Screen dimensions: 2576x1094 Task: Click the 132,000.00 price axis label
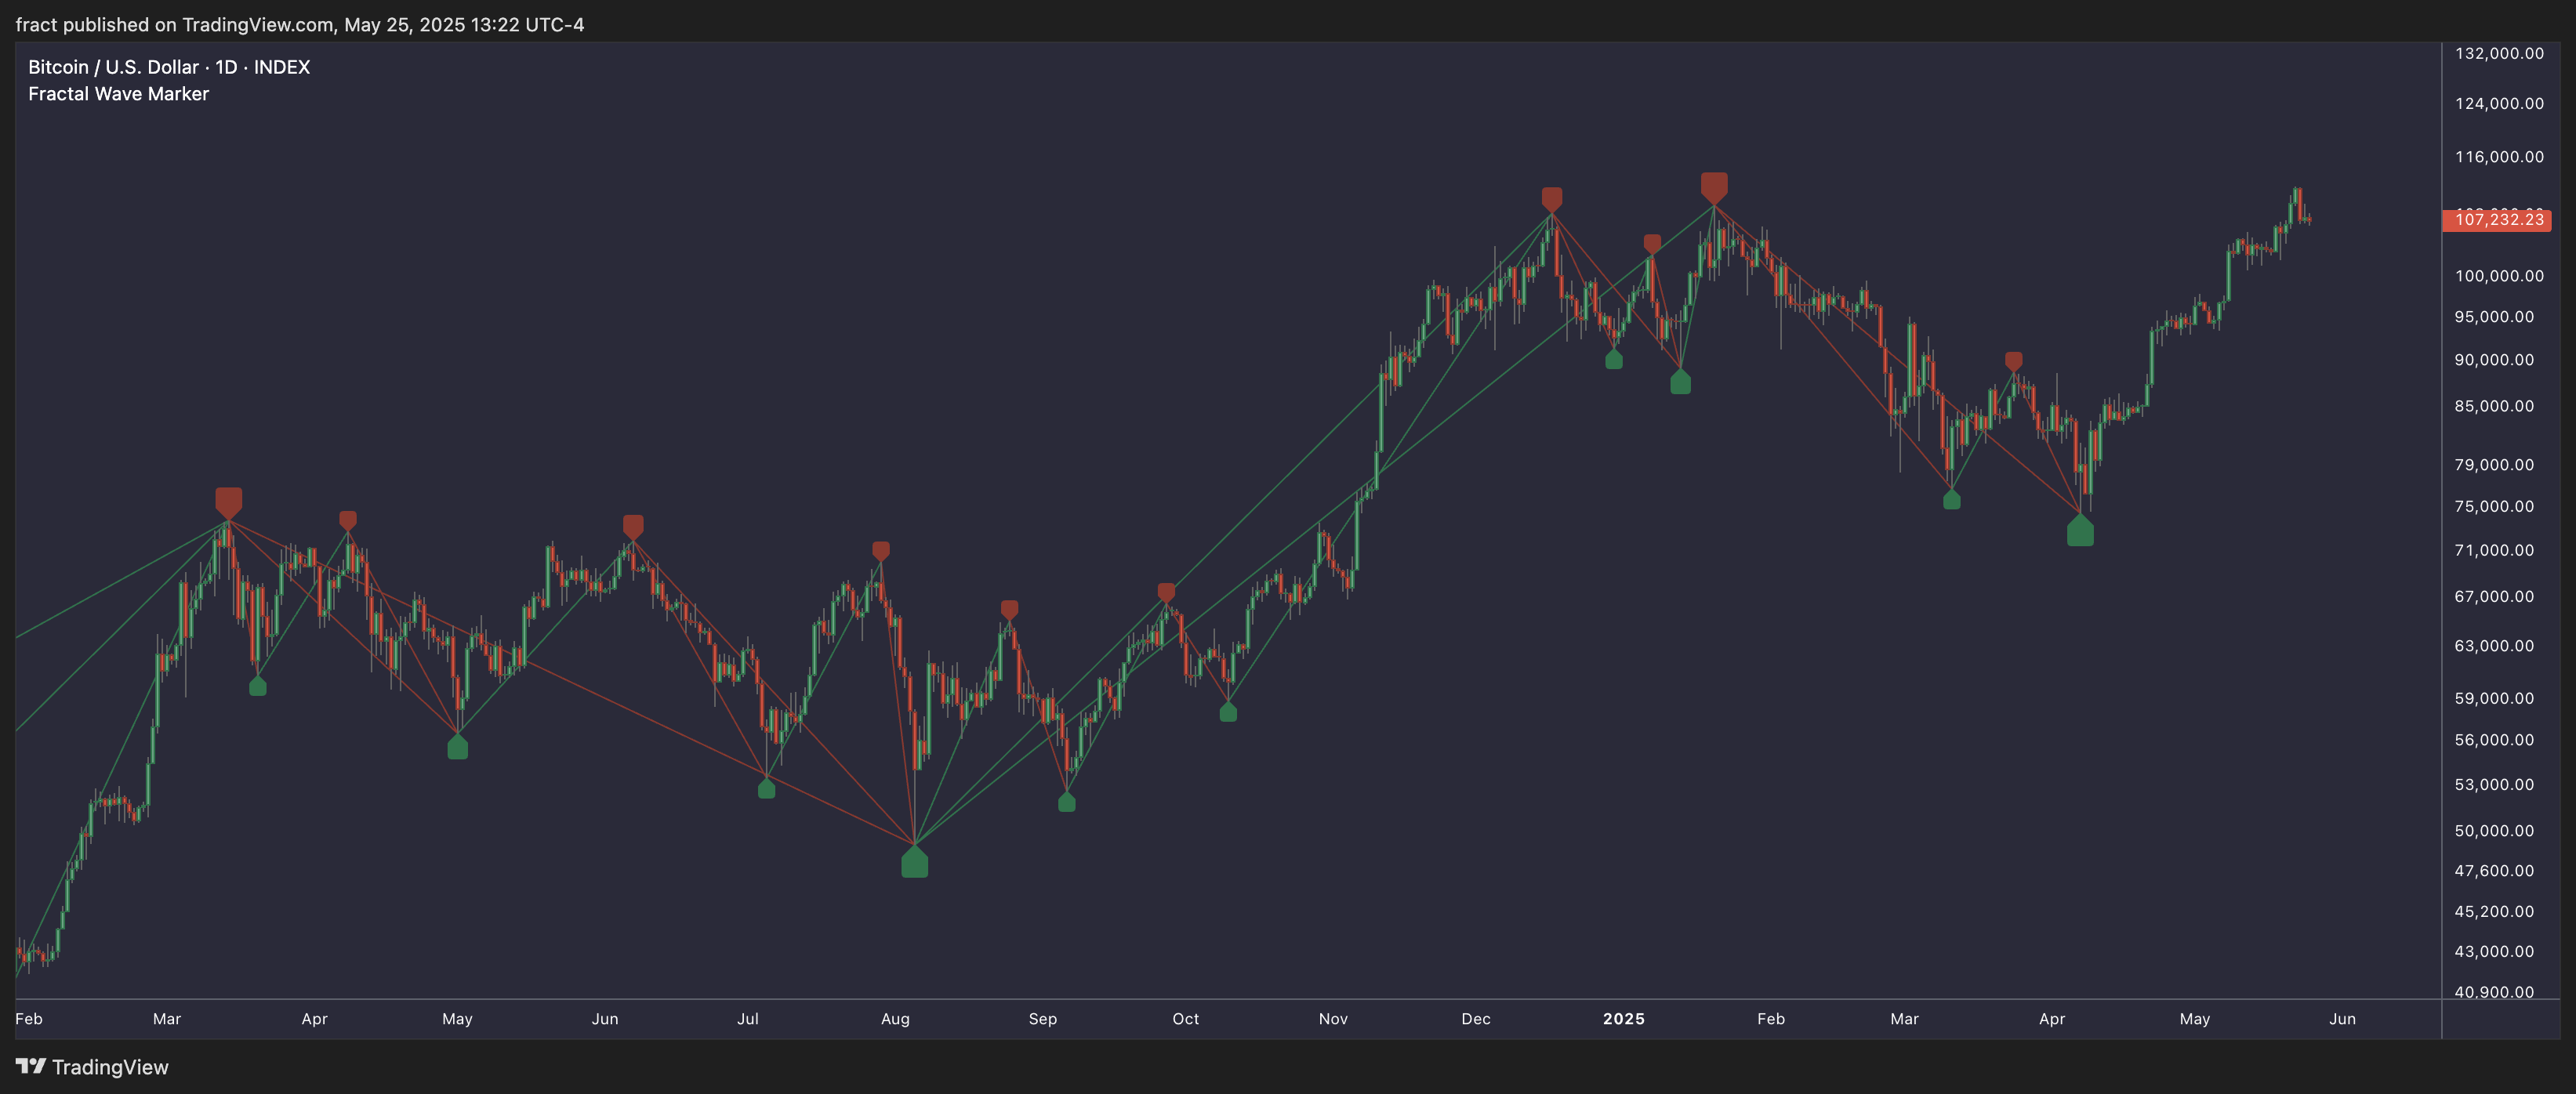(x=2499, y=53)
